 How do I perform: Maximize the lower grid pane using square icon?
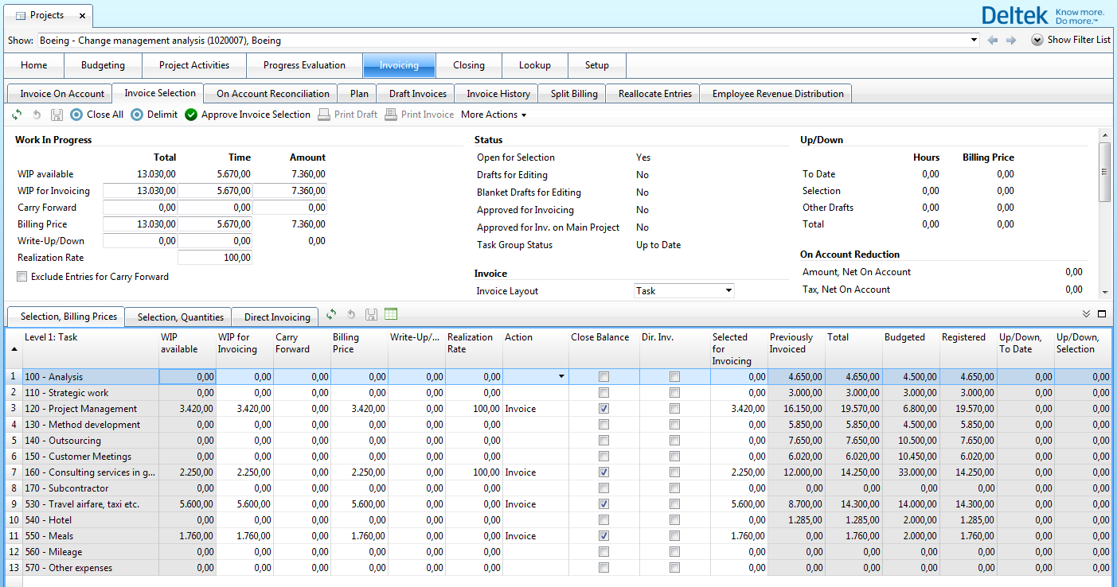point(1103,314)
